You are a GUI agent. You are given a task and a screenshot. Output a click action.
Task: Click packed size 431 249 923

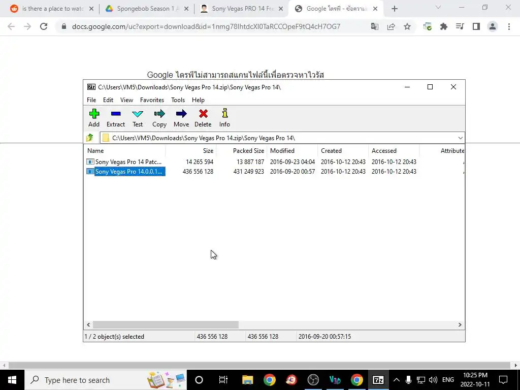(249, 172)
